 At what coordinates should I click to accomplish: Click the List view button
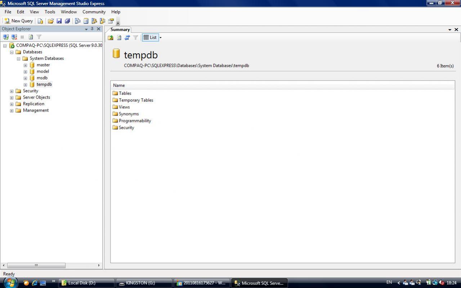(x=150, y=37)
